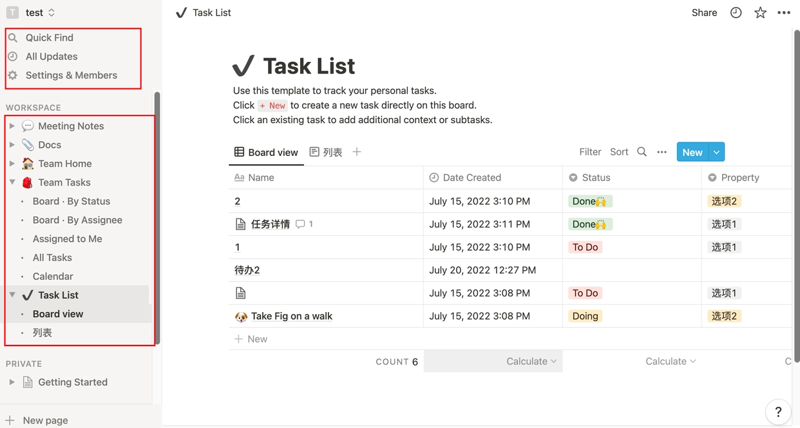
Task: Open the help question mark button
Action: click(x=778, y=412)
